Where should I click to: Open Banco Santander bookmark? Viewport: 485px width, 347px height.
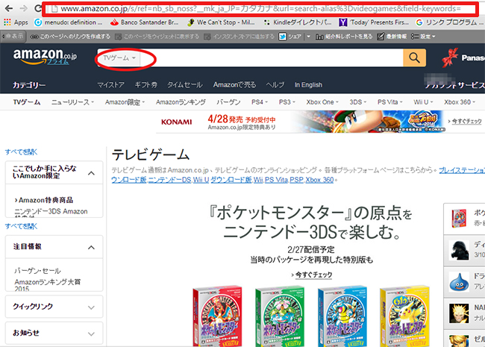[x=145, y=22]
